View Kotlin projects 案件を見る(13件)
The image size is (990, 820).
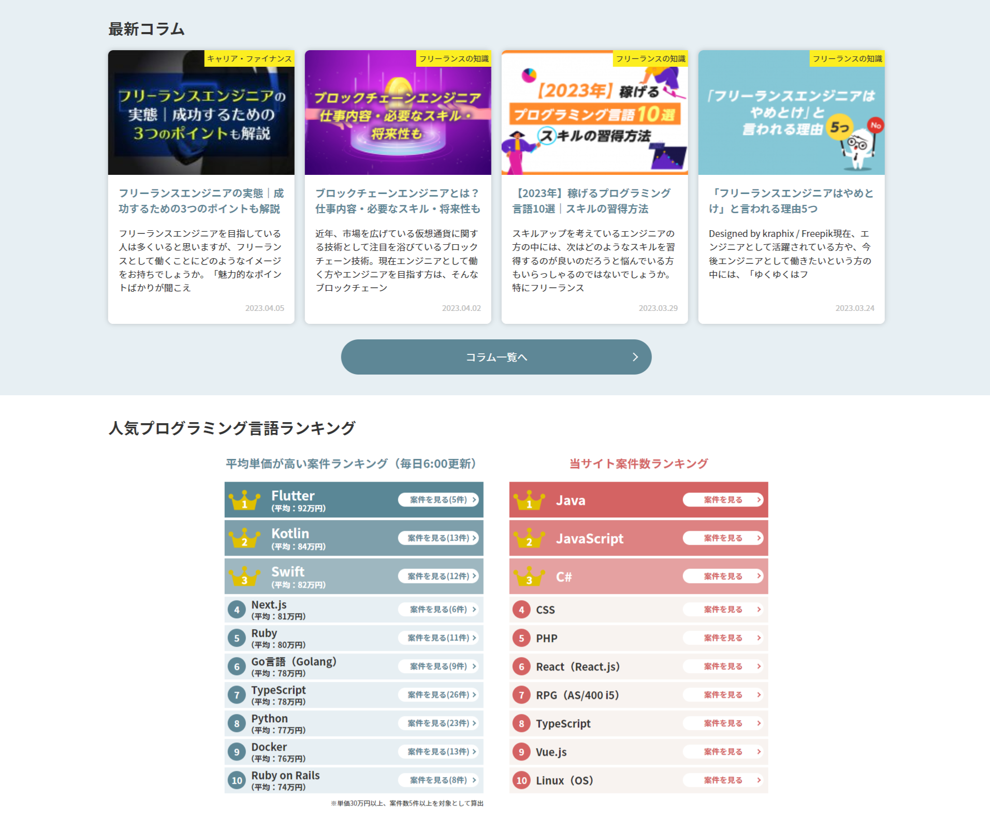coord(438,538)
